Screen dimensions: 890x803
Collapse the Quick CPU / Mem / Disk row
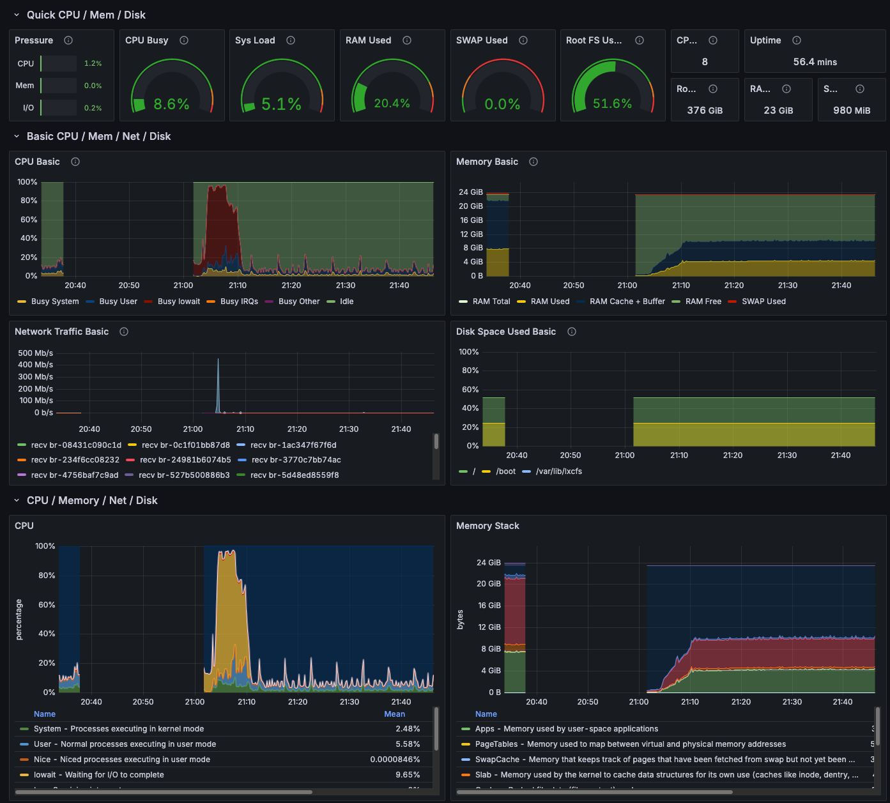coord(17,15)
